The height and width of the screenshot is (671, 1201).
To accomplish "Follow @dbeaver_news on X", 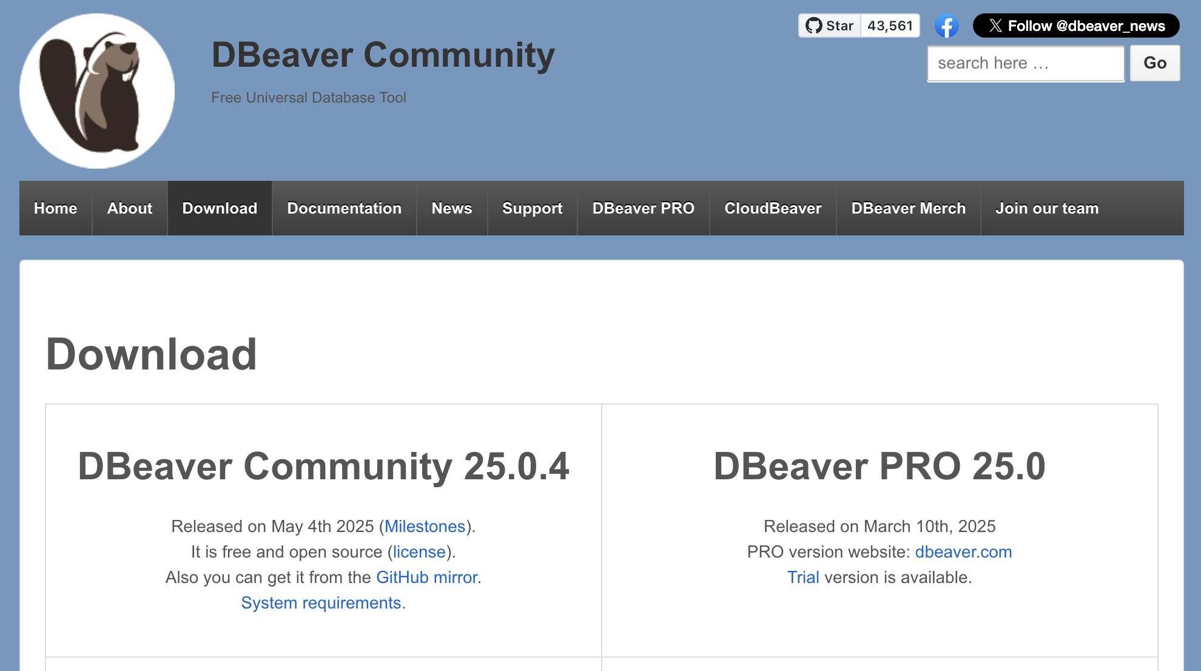I will (x=1075, y=25).
